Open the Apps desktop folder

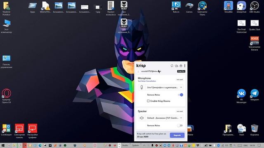click(x=33, y=7)
